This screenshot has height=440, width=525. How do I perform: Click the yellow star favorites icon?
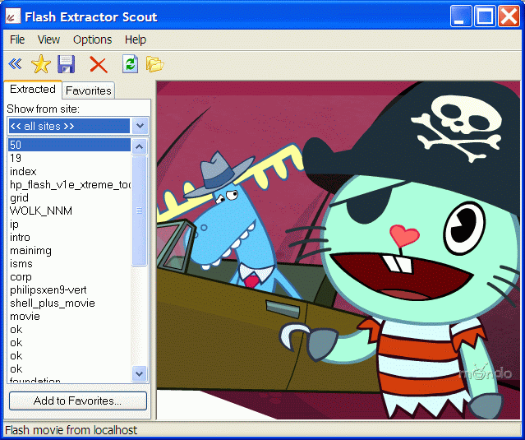coord(40,64)
